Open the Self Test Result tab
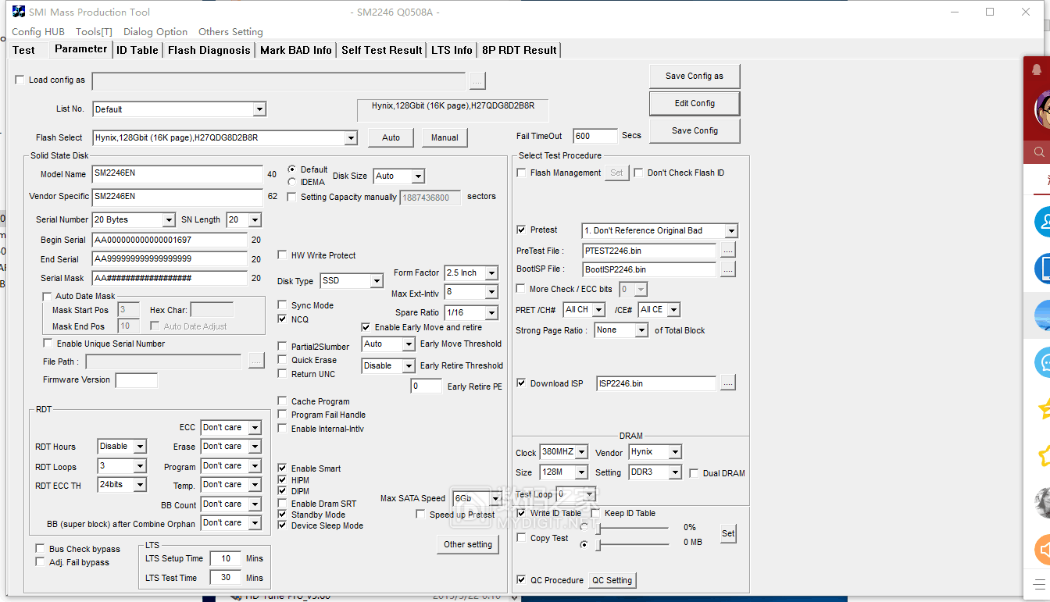This screenshot has width=1050, height=602. coord(382,50)
